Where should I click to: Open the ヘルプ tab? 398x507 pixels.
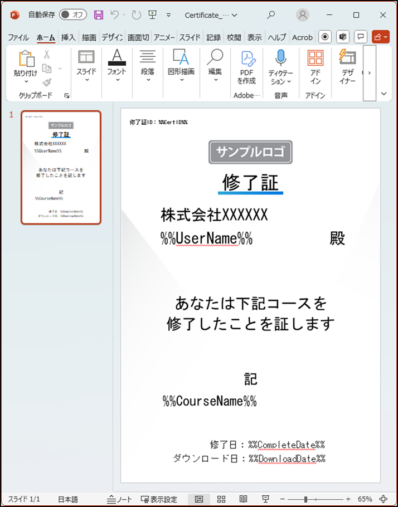point(276,37)
